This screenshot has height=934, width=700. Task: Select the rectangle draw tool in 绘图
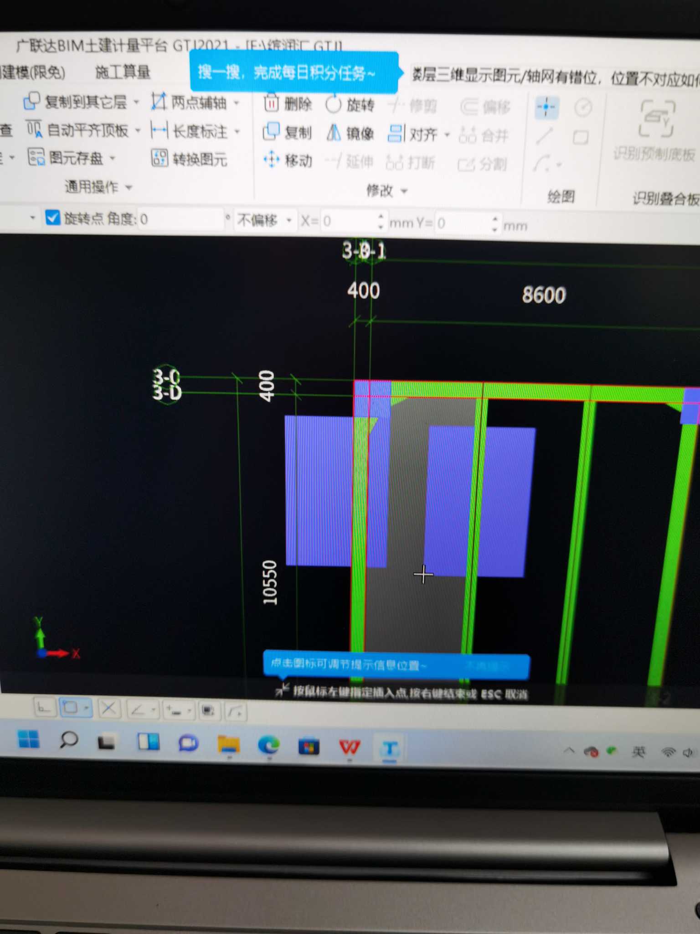581,137
